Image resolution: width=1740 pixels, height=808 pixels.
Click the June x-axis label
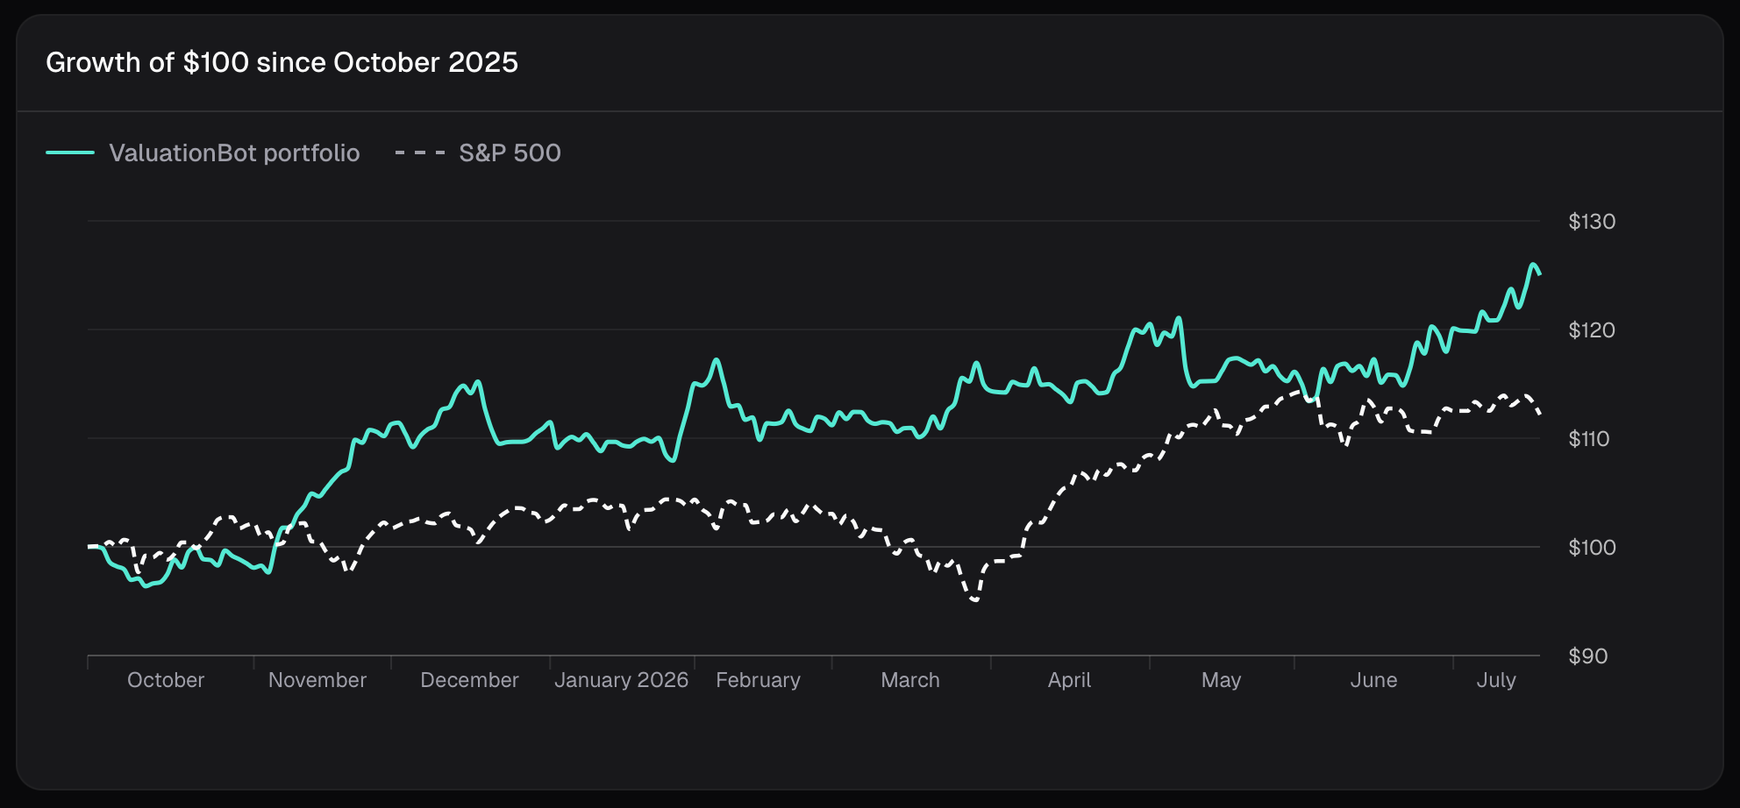click(x=1373, y=680)
